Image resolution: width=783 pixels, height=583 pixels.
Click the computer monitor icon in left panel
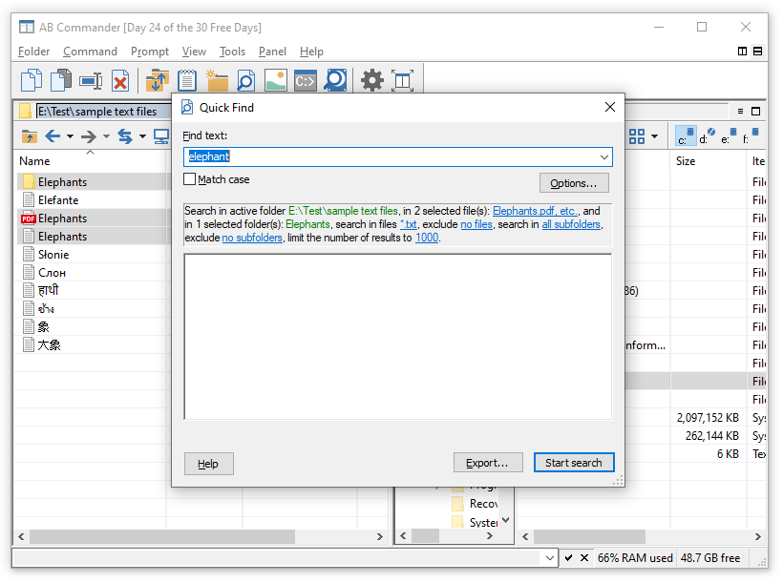pyautogui.click(x=160, y=136)
